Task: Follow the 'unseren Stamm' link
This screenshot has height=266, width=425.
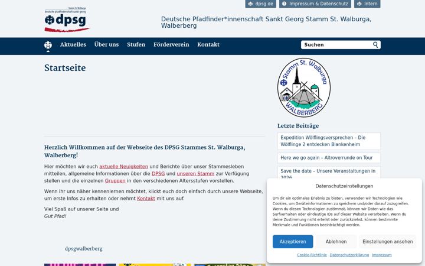Action: click(x=195, y=173)
